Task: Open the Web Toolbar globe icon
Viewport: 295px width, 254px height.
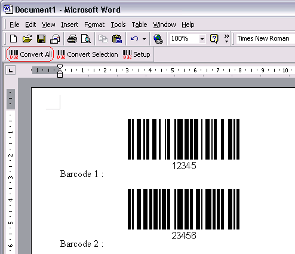Action: pos(158,39)
